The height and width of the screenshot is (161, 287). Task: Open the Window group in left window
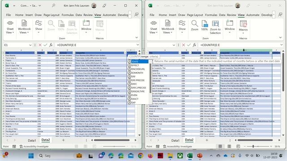(x=86, y=27)
